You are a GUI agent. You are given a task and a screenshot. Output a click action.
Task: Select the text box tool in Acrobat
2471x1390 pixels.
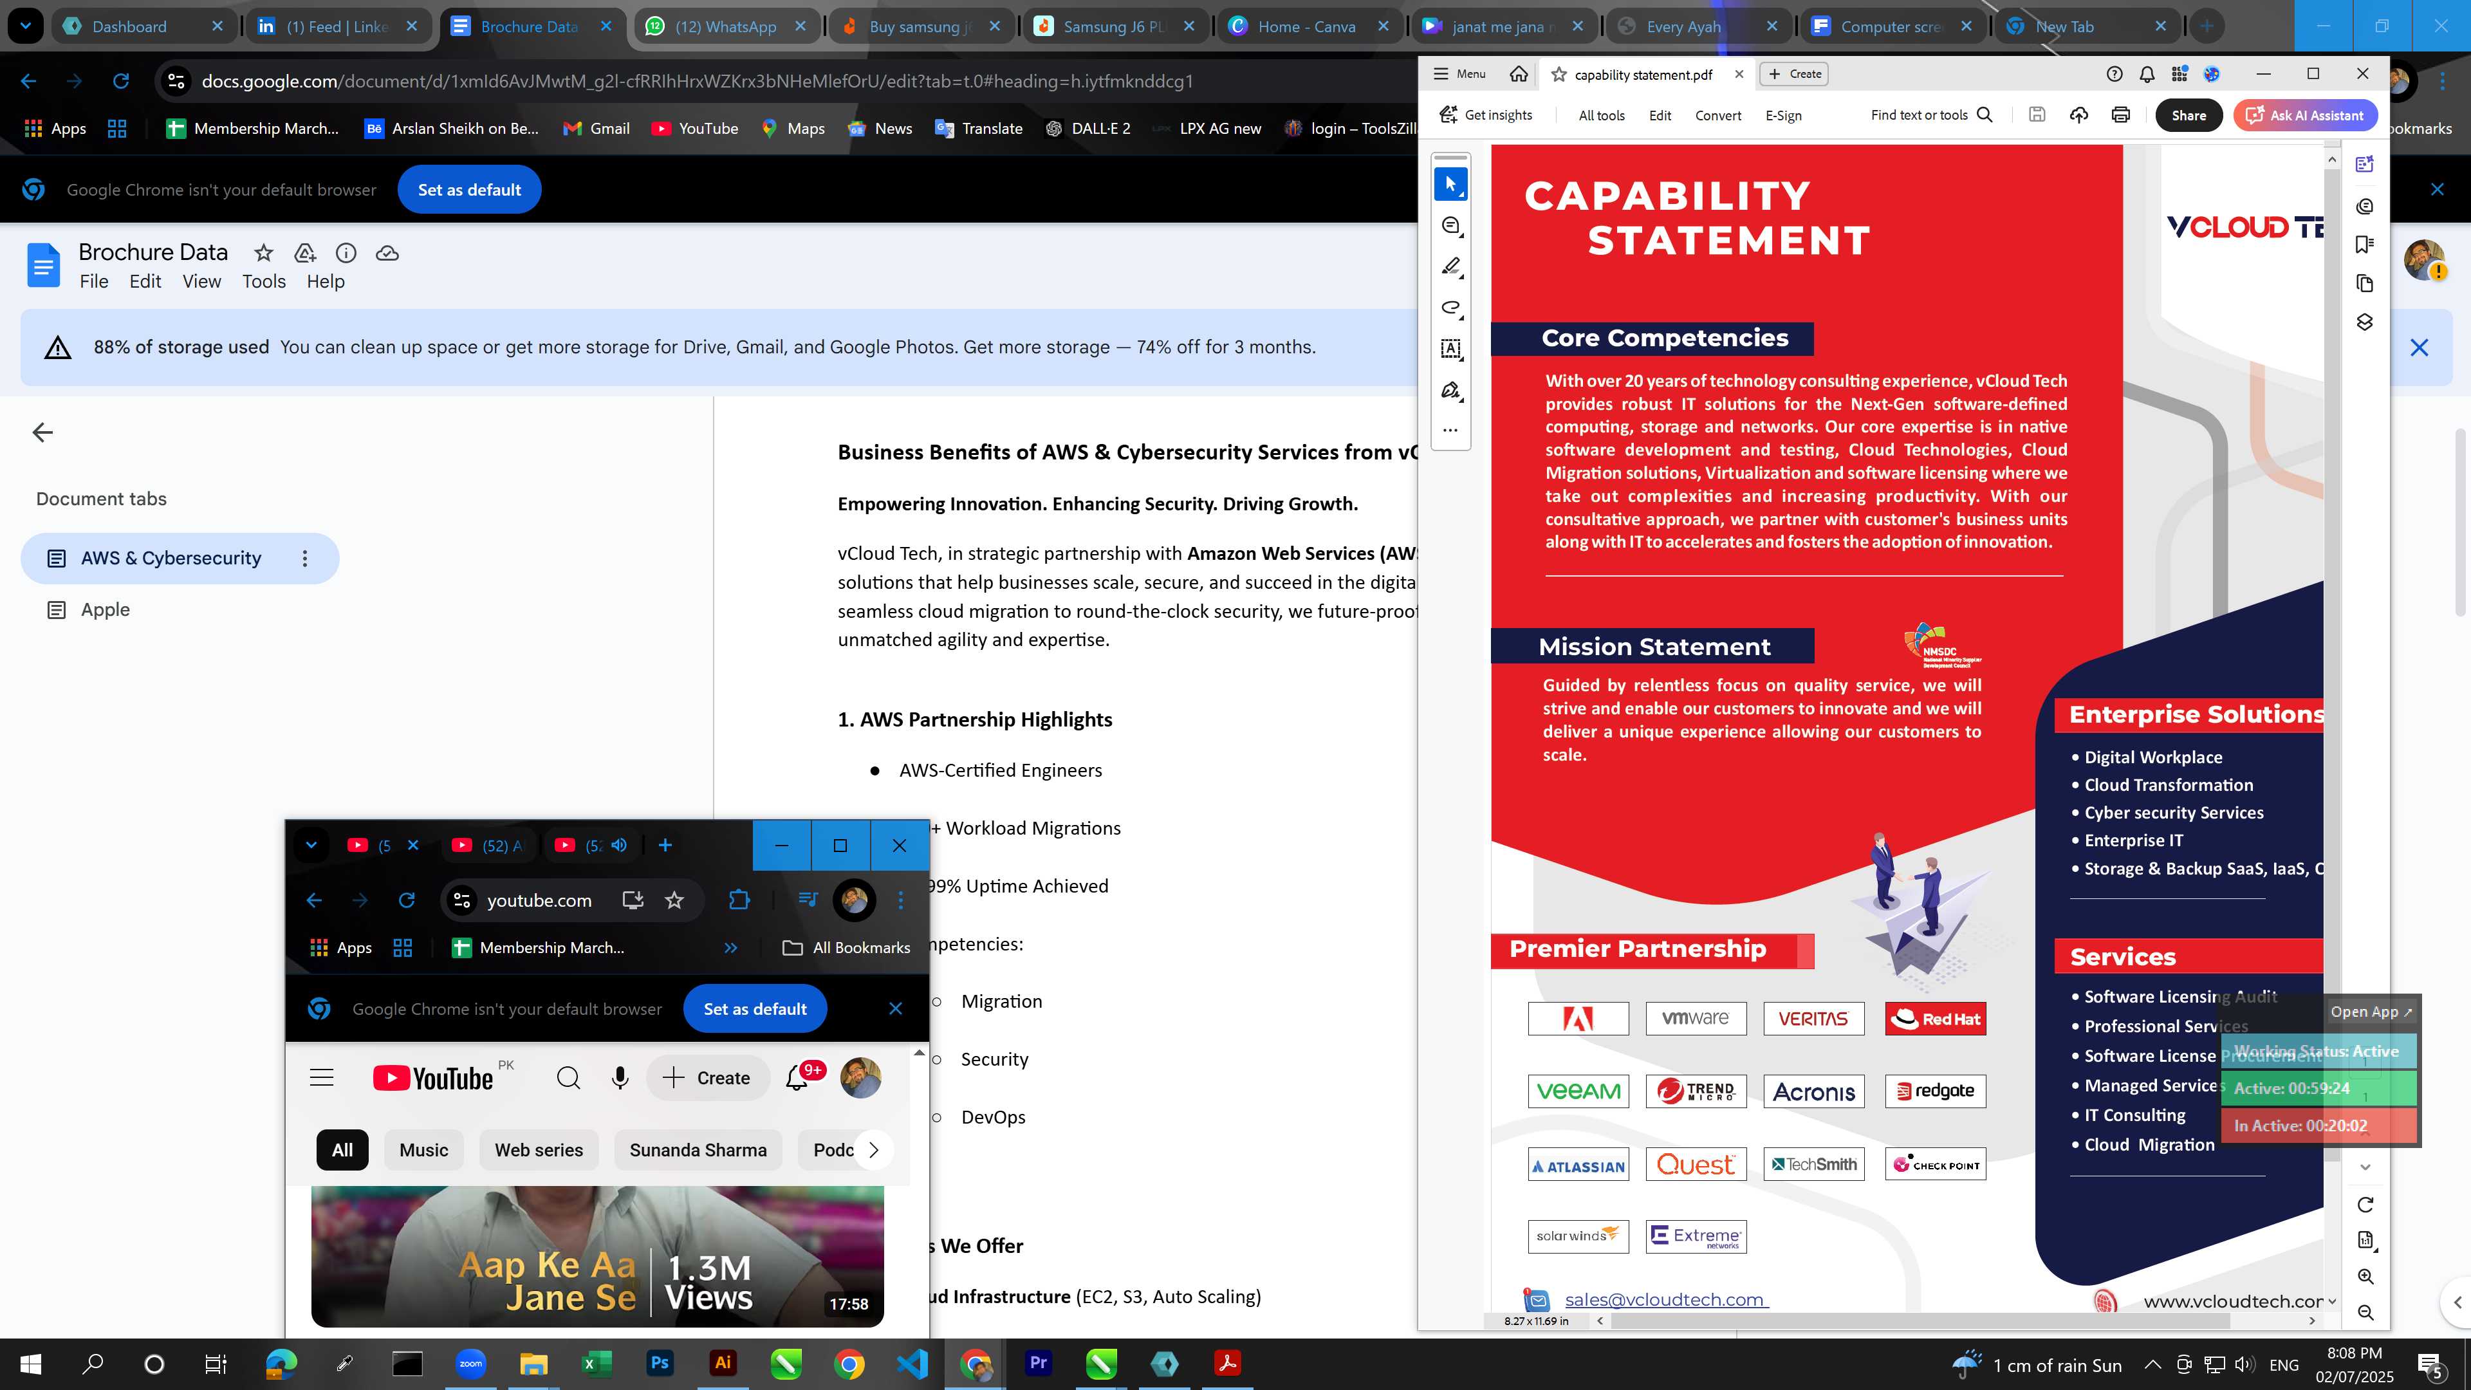point(1450,349)
